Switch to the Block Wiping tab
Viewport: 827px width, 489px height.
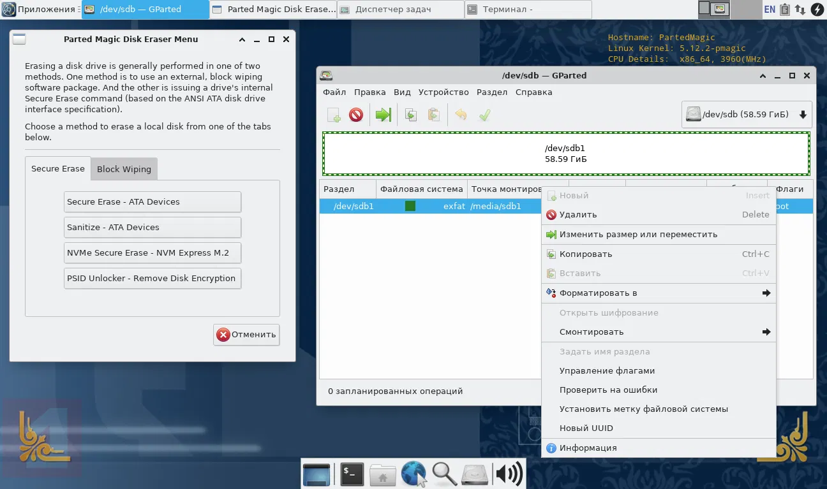124,170
